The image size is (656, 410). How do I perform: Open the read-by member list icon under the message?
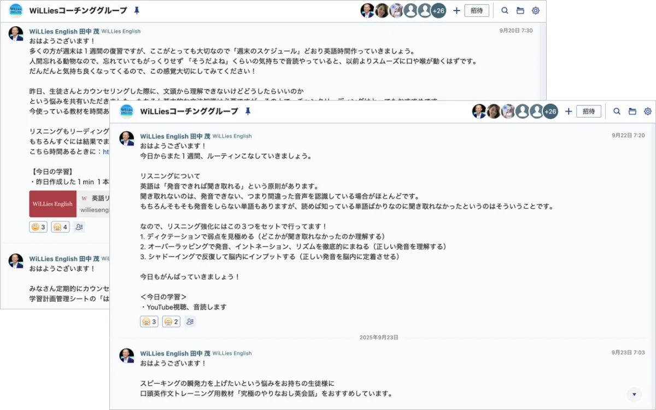tap(190, 321)
